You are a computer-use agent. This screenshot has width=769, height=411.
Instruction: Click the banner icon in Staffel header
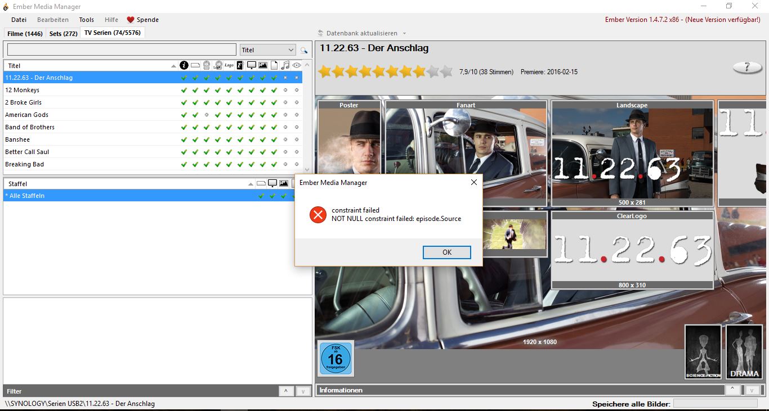[x=261, y=183]
